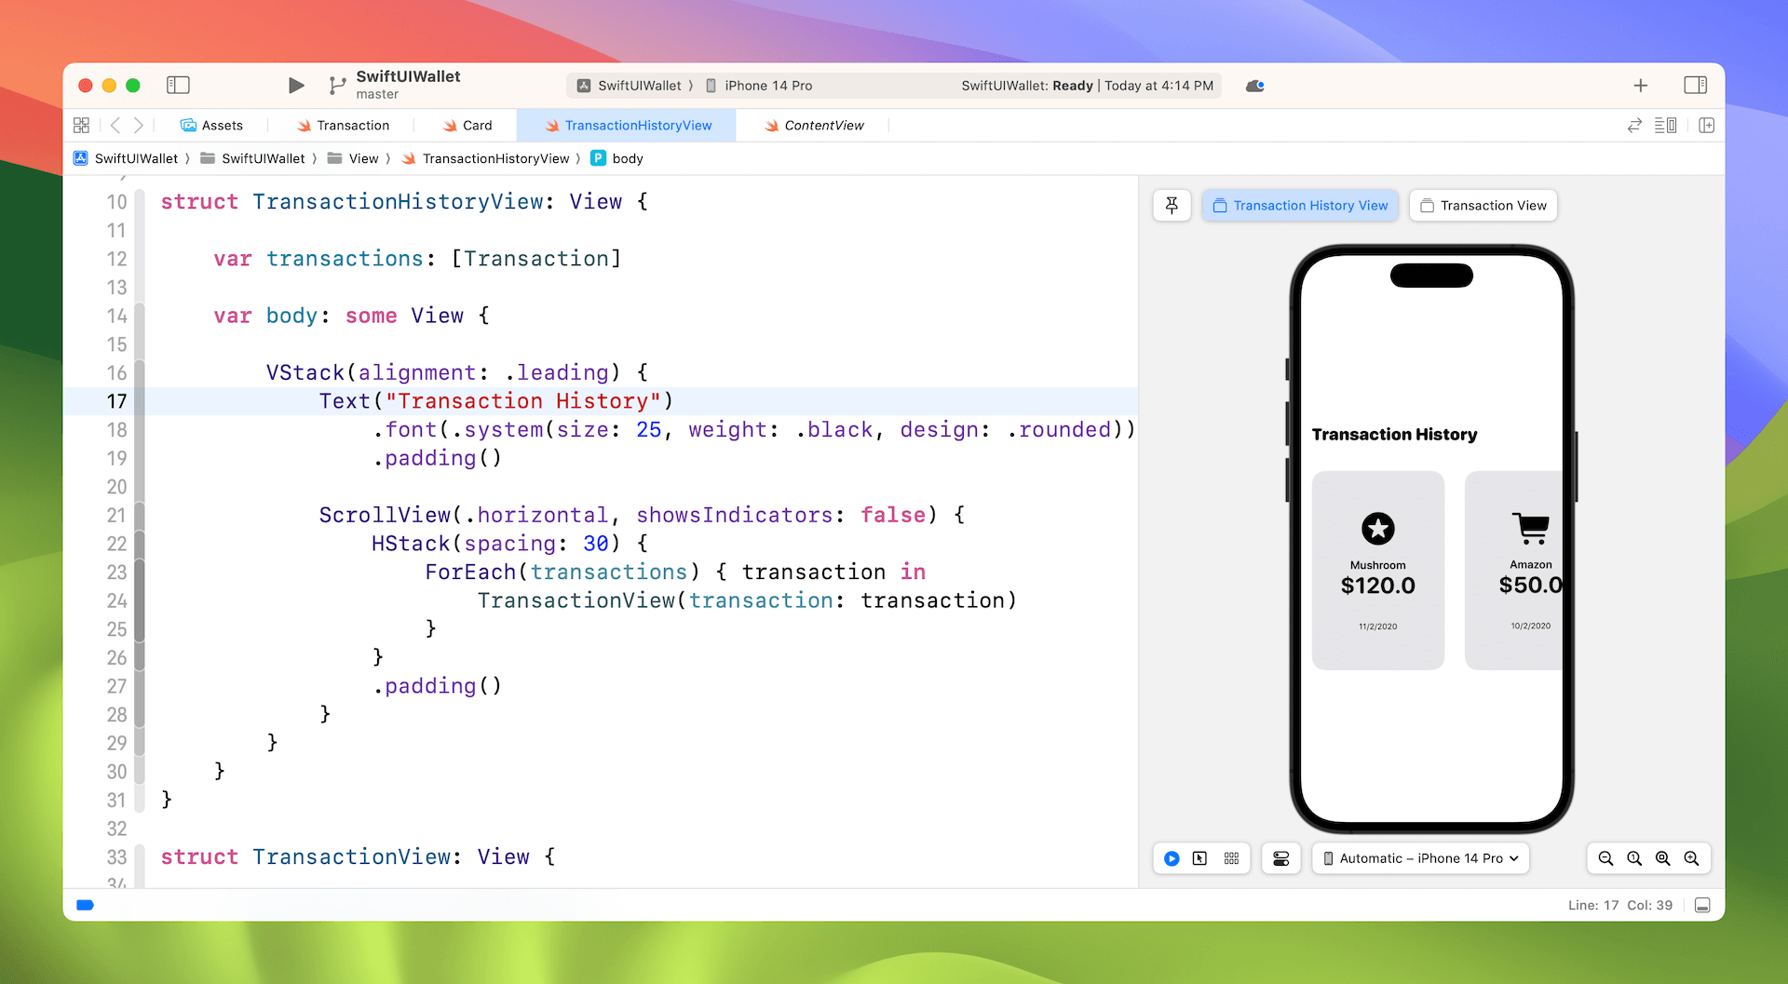
Task: Zoom in the preview canvas
Action: click(x=1691, y=858)
